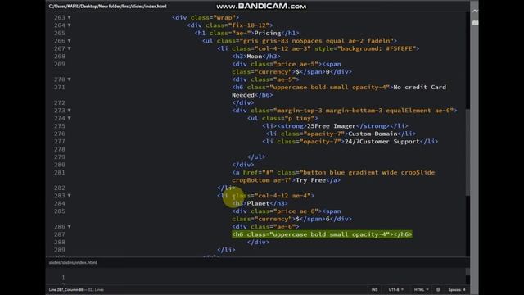Open the HTML language mode dropdown

[421, 289]
